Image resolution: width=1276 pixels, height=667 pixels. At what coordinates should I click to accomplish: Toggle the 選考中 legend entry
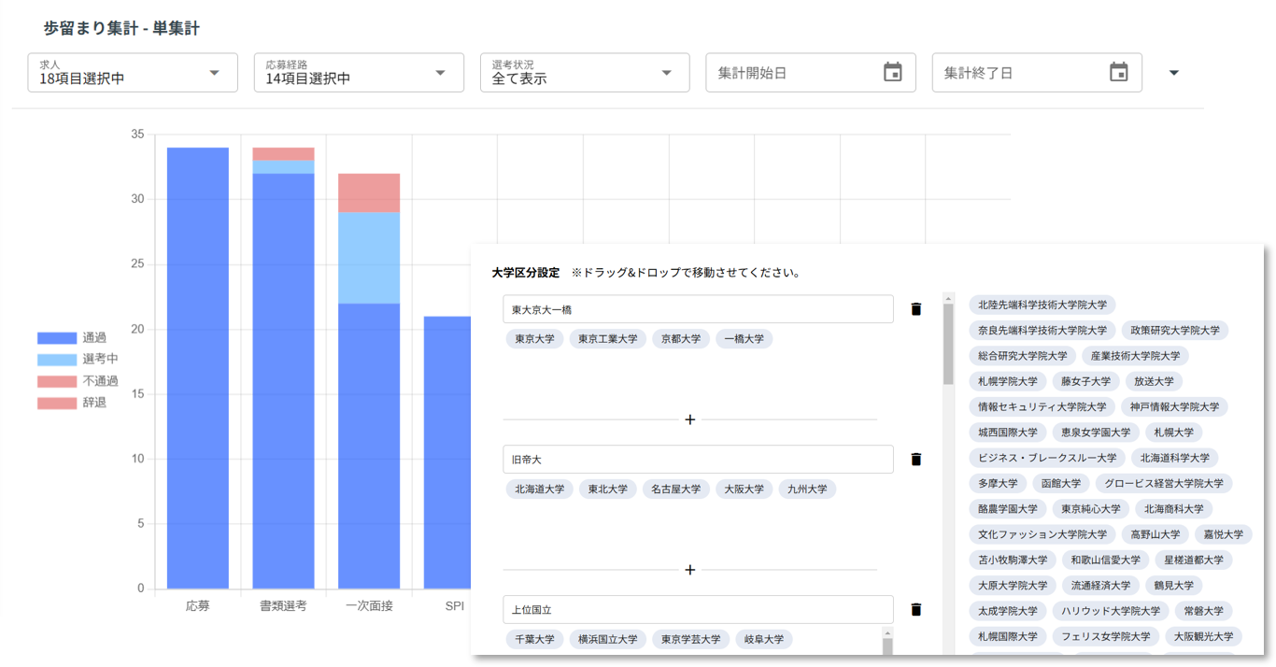point(78,360)
